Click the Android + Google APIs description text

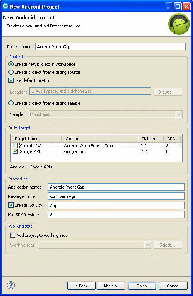click(x=31, y=167)
